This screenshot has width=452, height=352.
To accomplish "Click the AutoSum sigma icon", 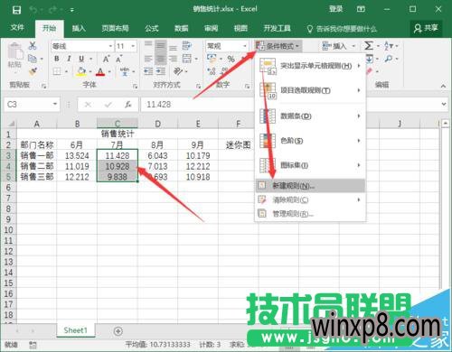I will pos(369,46).
